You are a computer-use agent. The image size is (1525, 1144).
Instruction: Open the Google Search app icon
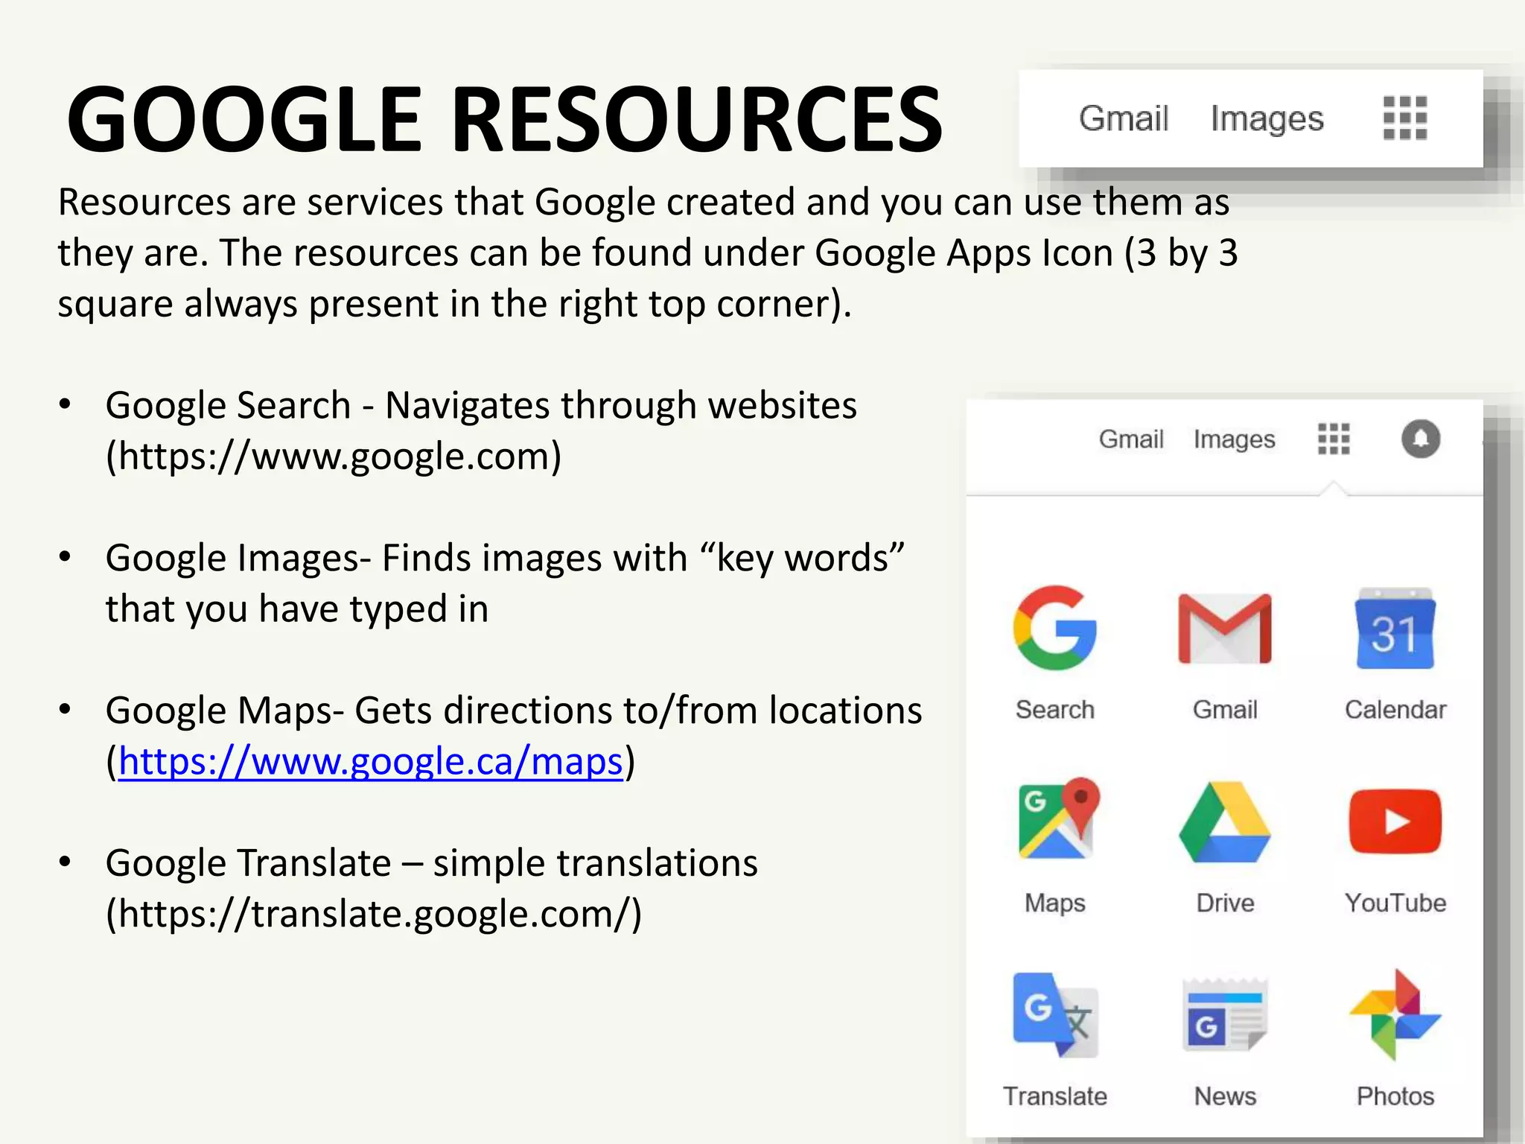click(x=1054, y=628)
